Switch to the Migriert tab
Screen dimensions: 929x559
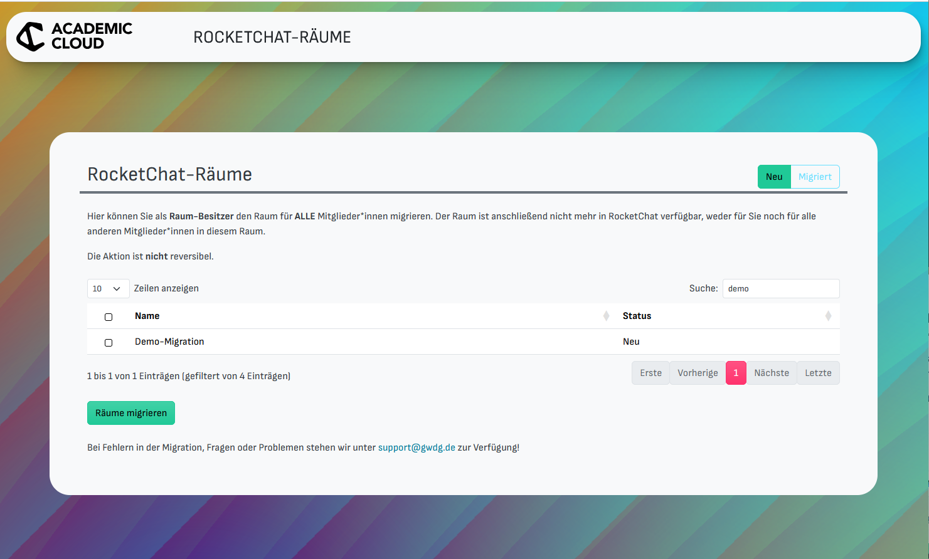point(815,177)
